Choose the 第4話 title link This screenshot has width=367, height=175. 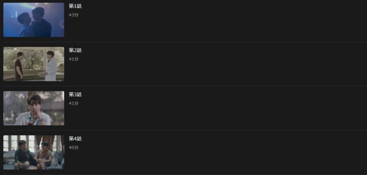(75, 139)
